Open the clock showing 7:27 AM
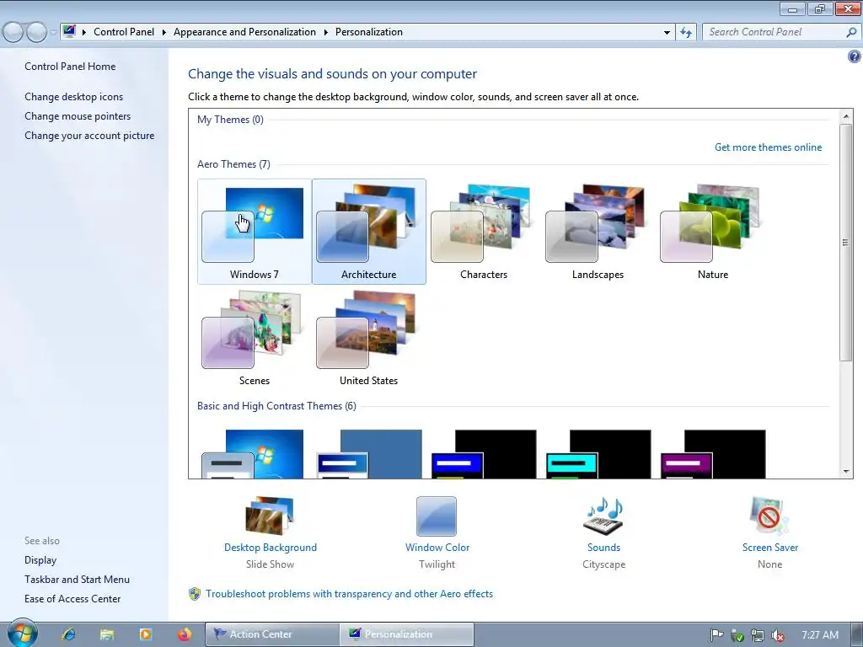Viewport: 863px width, 647px height. 820,635
